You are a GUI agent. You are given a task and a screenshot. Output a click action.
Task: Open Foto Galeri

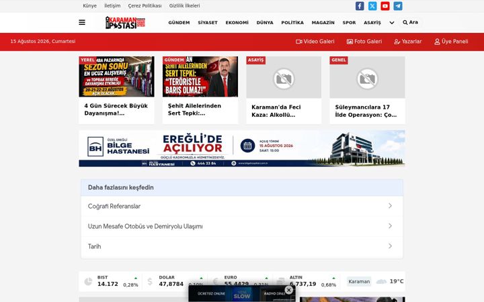[x=364, y=42]
